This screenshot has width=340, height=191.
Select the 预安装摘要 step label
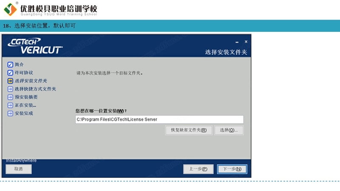coord(26,97)
